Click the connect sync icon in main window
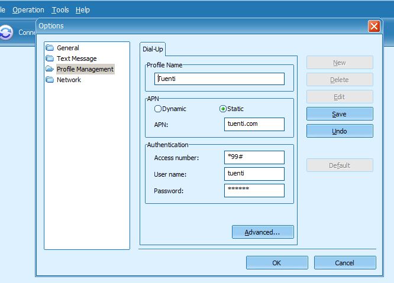Screen dimensions: 394x283 6,32
